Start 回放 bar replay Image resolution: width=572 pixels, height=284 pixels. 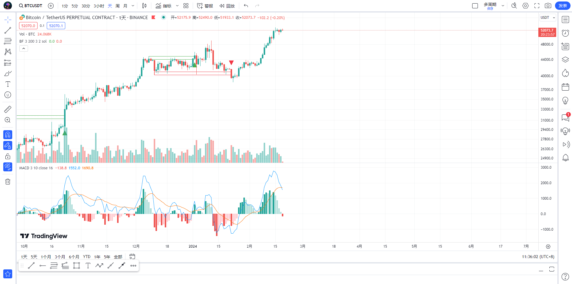pos(227,6)
